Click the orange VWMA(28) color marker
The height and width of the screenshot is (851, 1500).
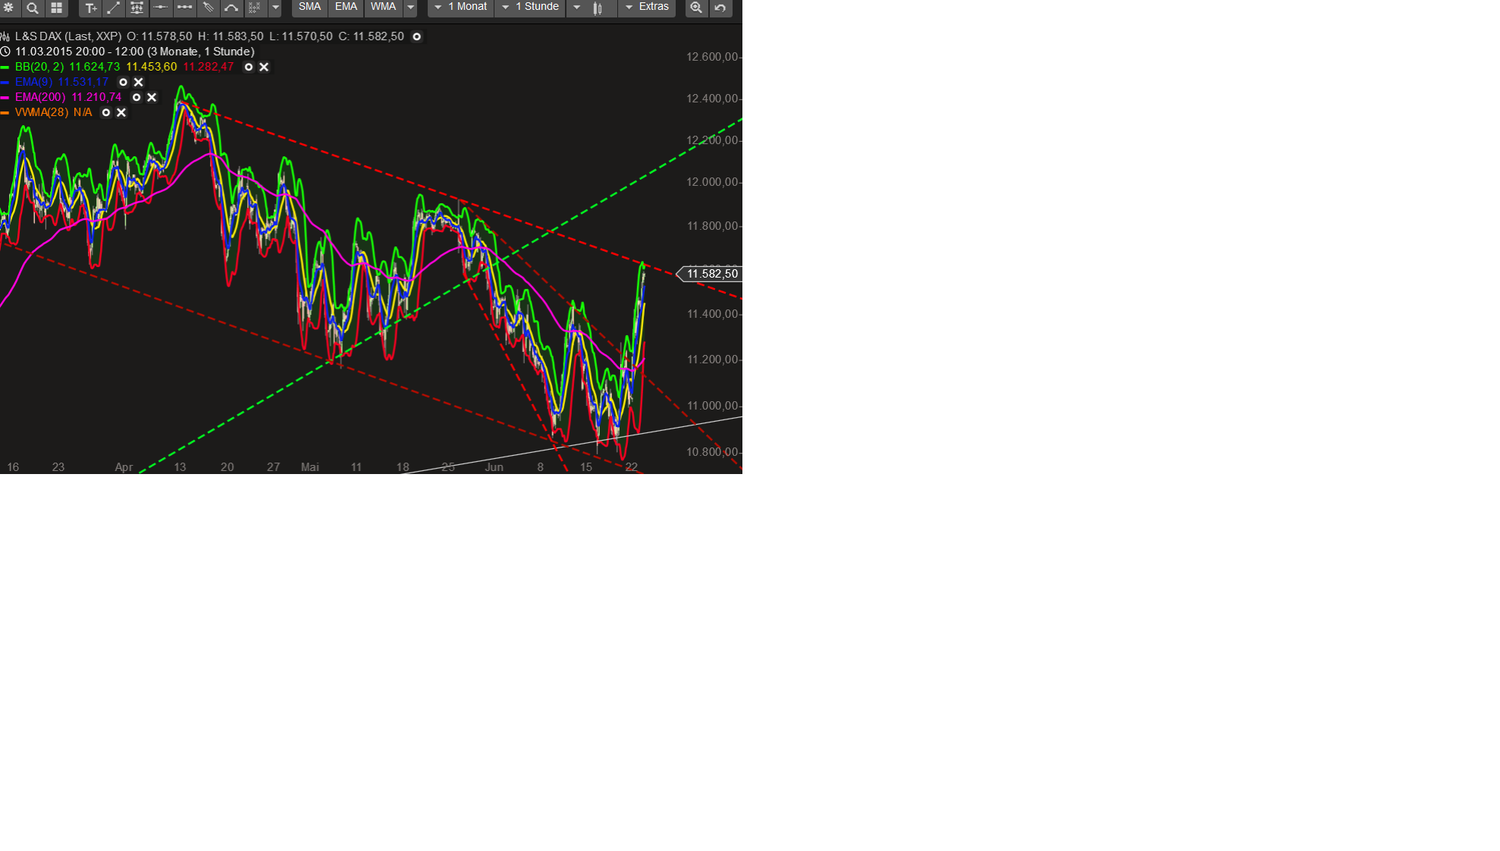[5, 112]
